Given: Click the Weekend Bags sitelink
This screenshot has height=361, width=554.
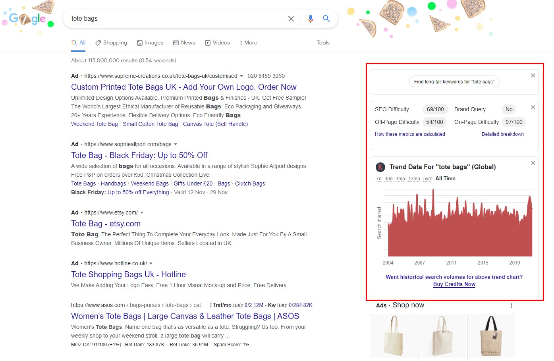Looking at the screenshot, I should [x=150, y=183].
